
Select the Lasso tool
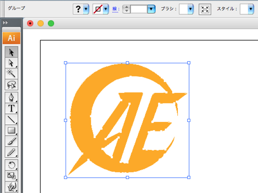pyautogui.click(x=11, y=84)
